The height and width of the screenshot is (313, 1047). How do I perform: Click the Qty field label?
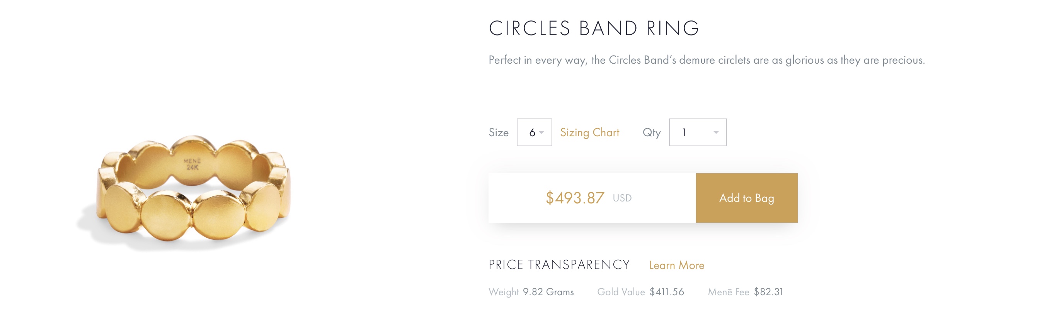[x=651, y=132]
